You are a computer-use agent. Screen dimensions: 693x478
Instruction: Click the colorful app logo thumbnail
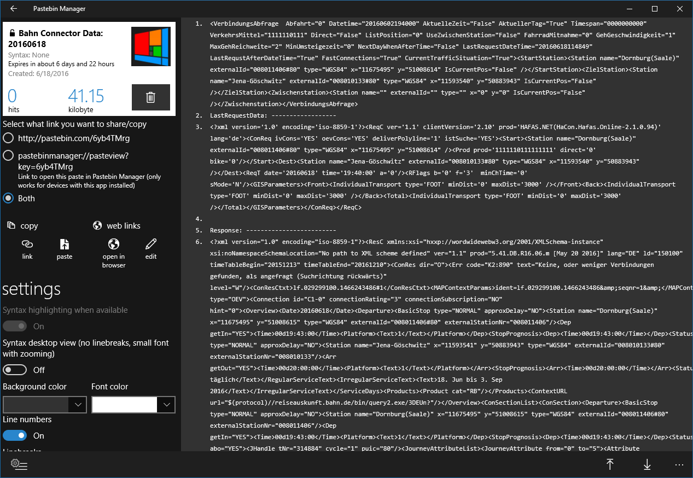[151, 46]
